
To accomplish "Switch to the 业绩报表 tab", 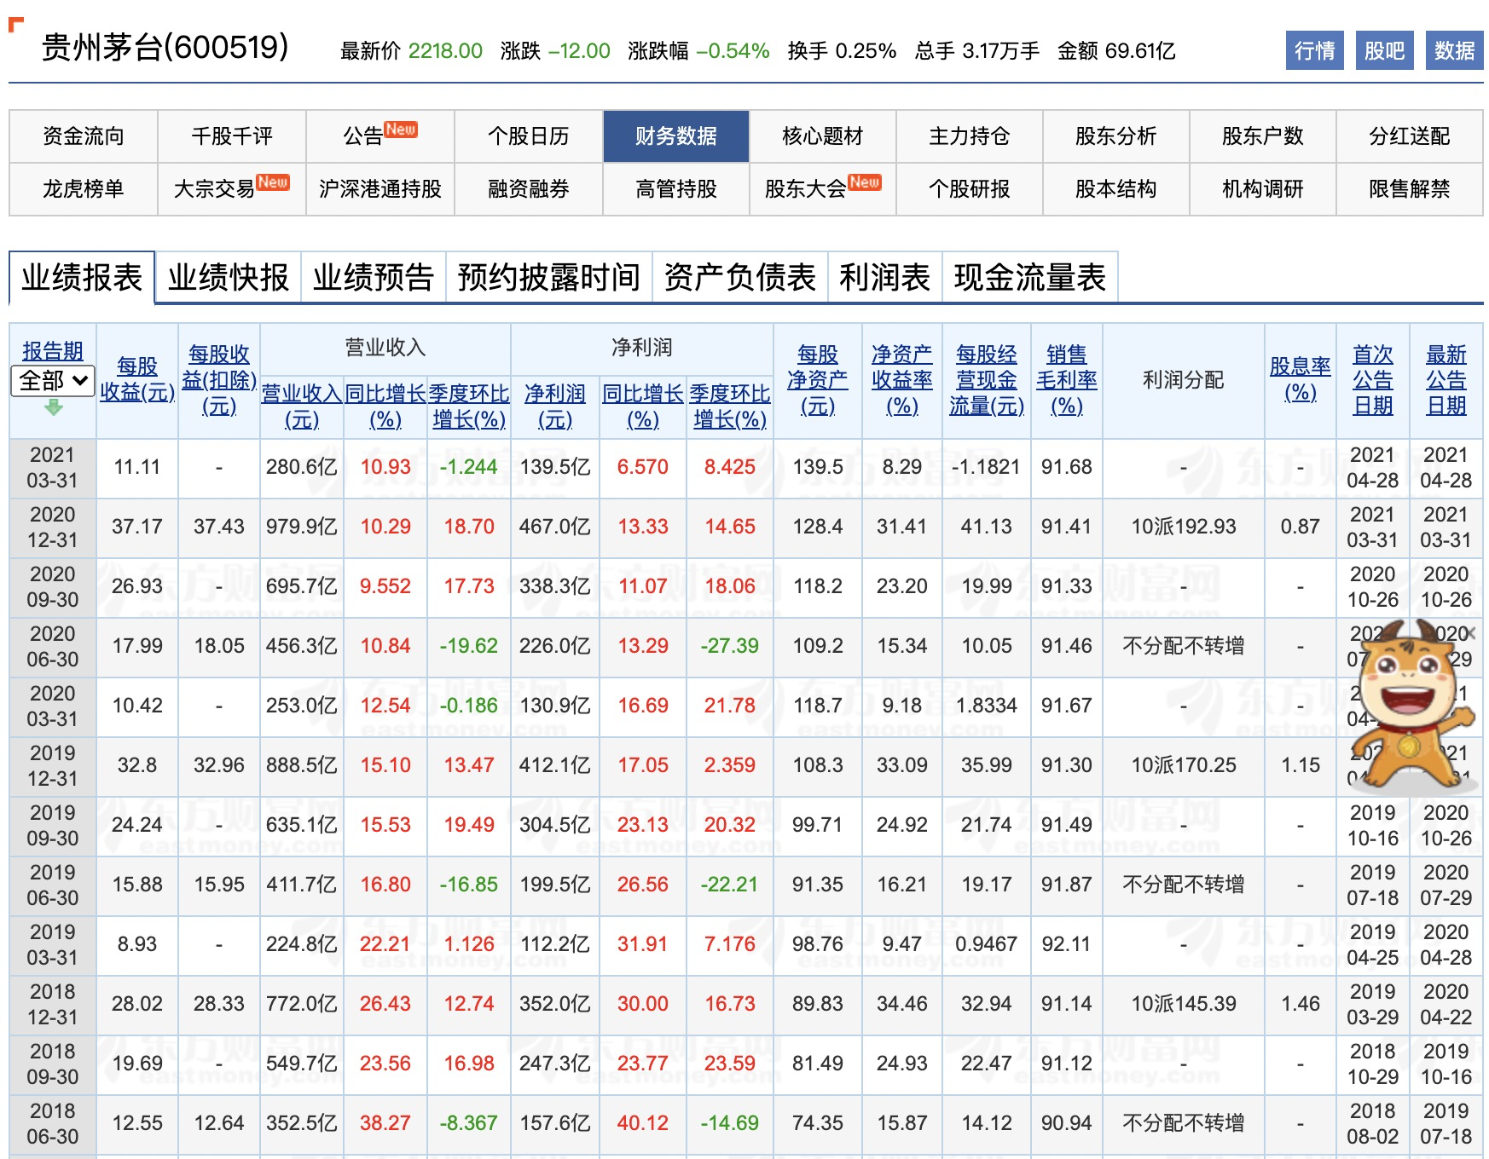I will click(82, 278).
